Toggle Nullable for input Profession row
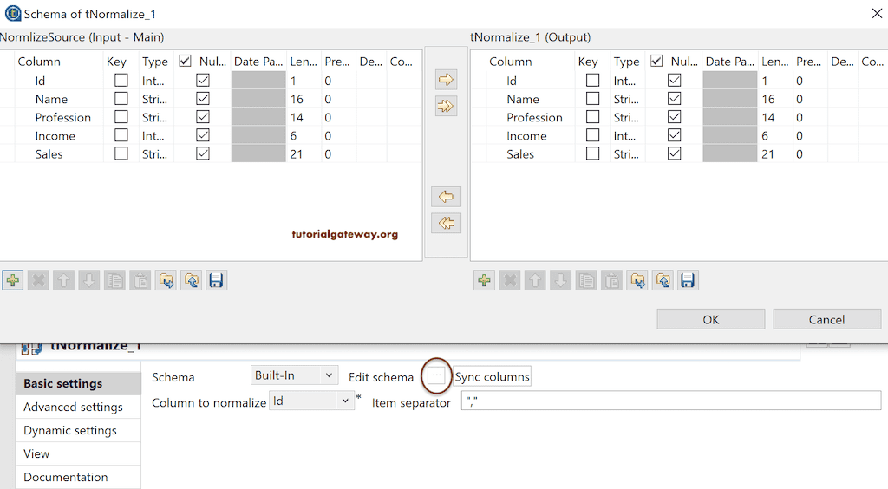Screen dimensions: 888x489 203,117
